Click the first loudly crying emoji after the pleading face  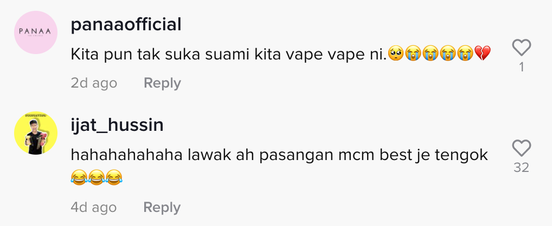point(413,54)
